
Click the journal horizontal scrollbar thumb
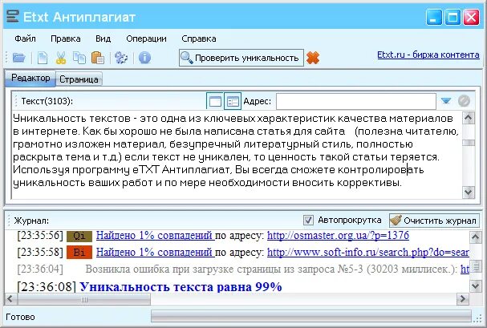(84, 299)
